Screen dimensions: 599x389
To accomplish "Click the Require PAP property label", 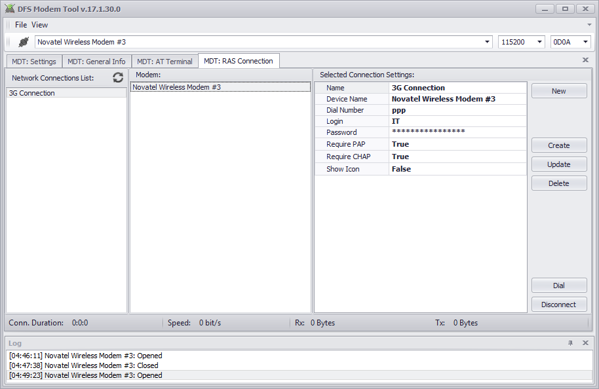I will (346, 144).
